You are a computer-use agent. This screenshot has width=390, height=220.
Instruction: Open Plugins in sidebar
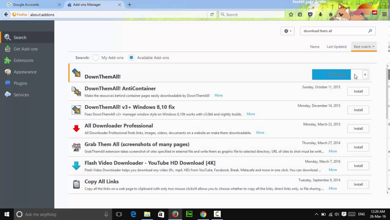[27, 83]
